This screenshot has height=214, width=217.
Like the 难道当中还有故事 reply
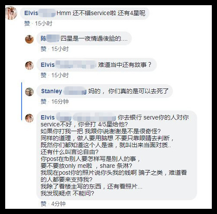point(43,75)
